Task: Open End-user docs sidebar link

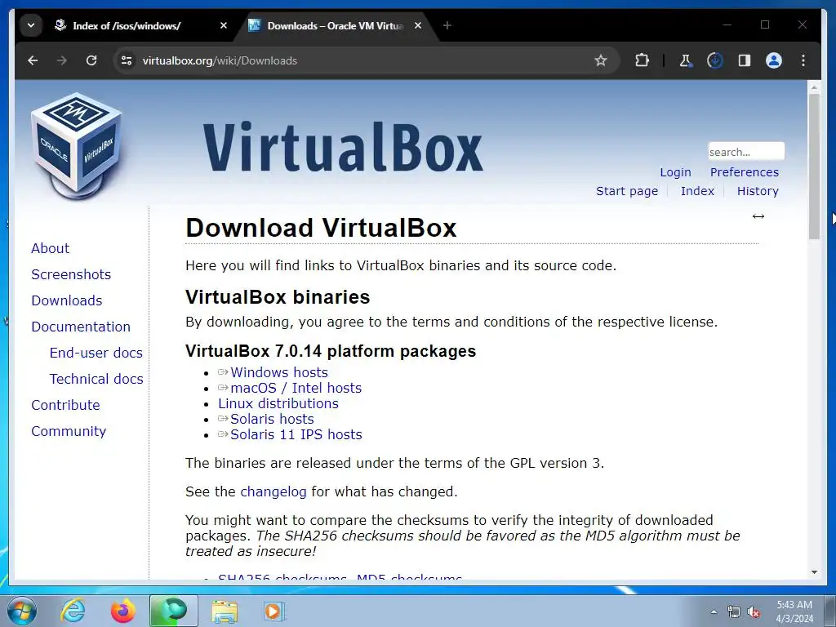Action: [x=96, y=353]
